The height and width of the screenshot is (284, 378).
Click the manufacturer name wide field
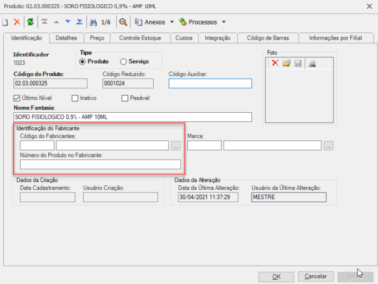pyautogui.click(x=112, y=145)
